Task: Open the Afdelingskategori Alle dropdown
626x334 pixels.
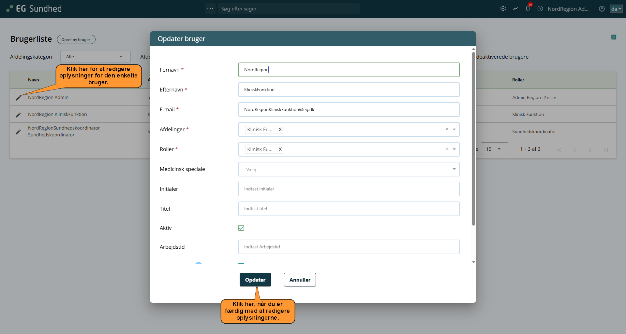Action: click(x=96, y=57)
